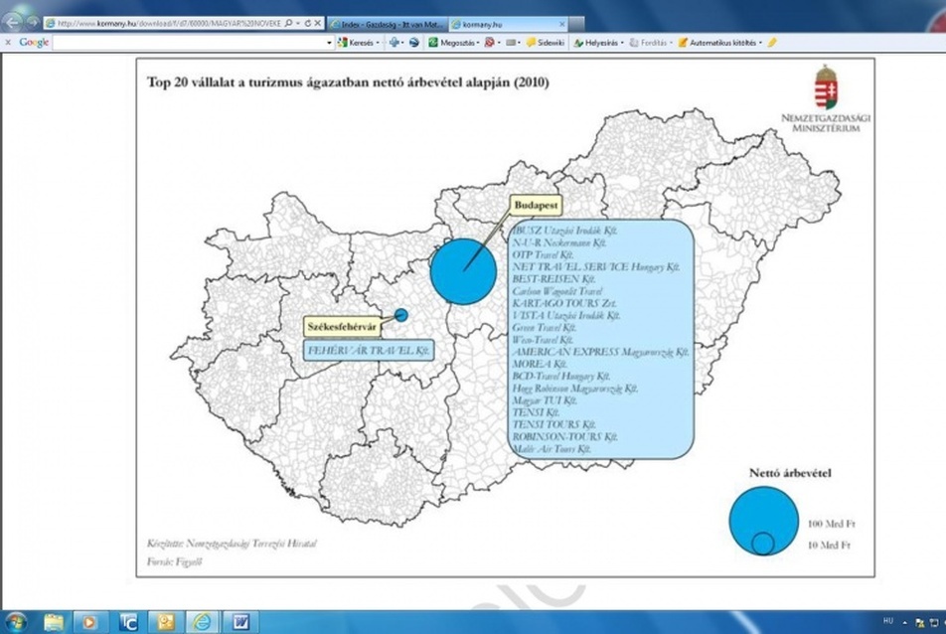Click the AMERICAN EXPRESS Magyarország Kft. entry
This screenshot has width=946, height=634.
coord(600,352)
